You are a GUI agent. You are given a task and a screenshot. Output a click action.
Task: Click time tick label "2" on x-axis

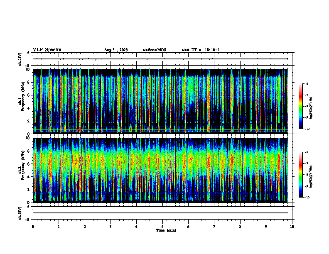click(x=85, y=227)
